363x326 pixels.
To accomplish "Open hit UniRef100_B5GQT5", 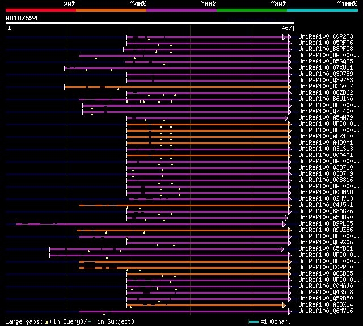I will tap(326, 62).
